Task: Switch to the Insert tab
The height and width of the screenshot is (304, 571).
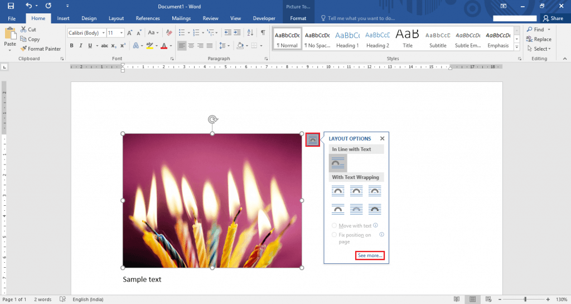Action: tap(63, 18)
